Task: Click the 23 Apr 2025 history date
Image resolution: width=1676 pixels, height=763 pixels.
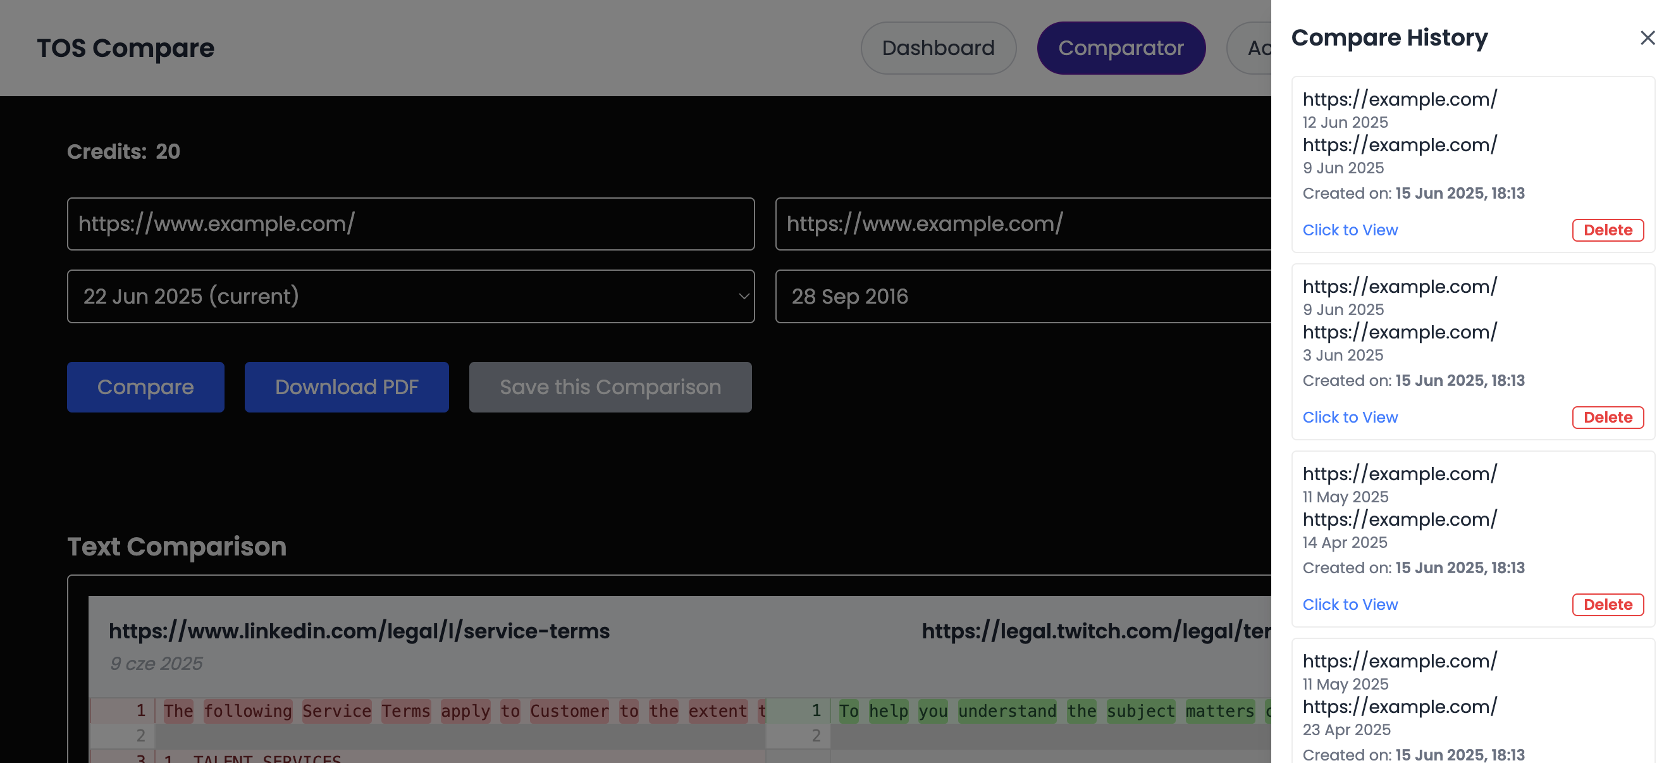Action: pos(1346,730)
